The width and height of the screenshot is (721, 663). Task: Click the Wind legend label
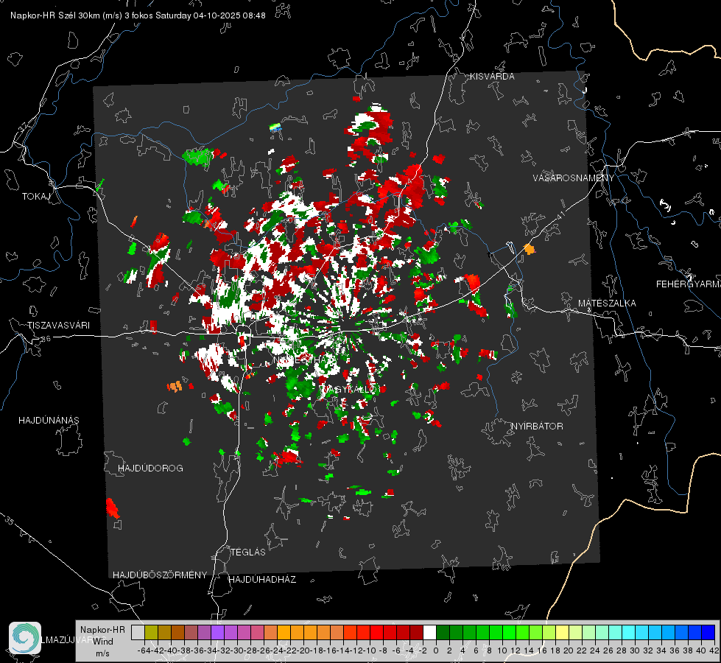coord(103,642)
